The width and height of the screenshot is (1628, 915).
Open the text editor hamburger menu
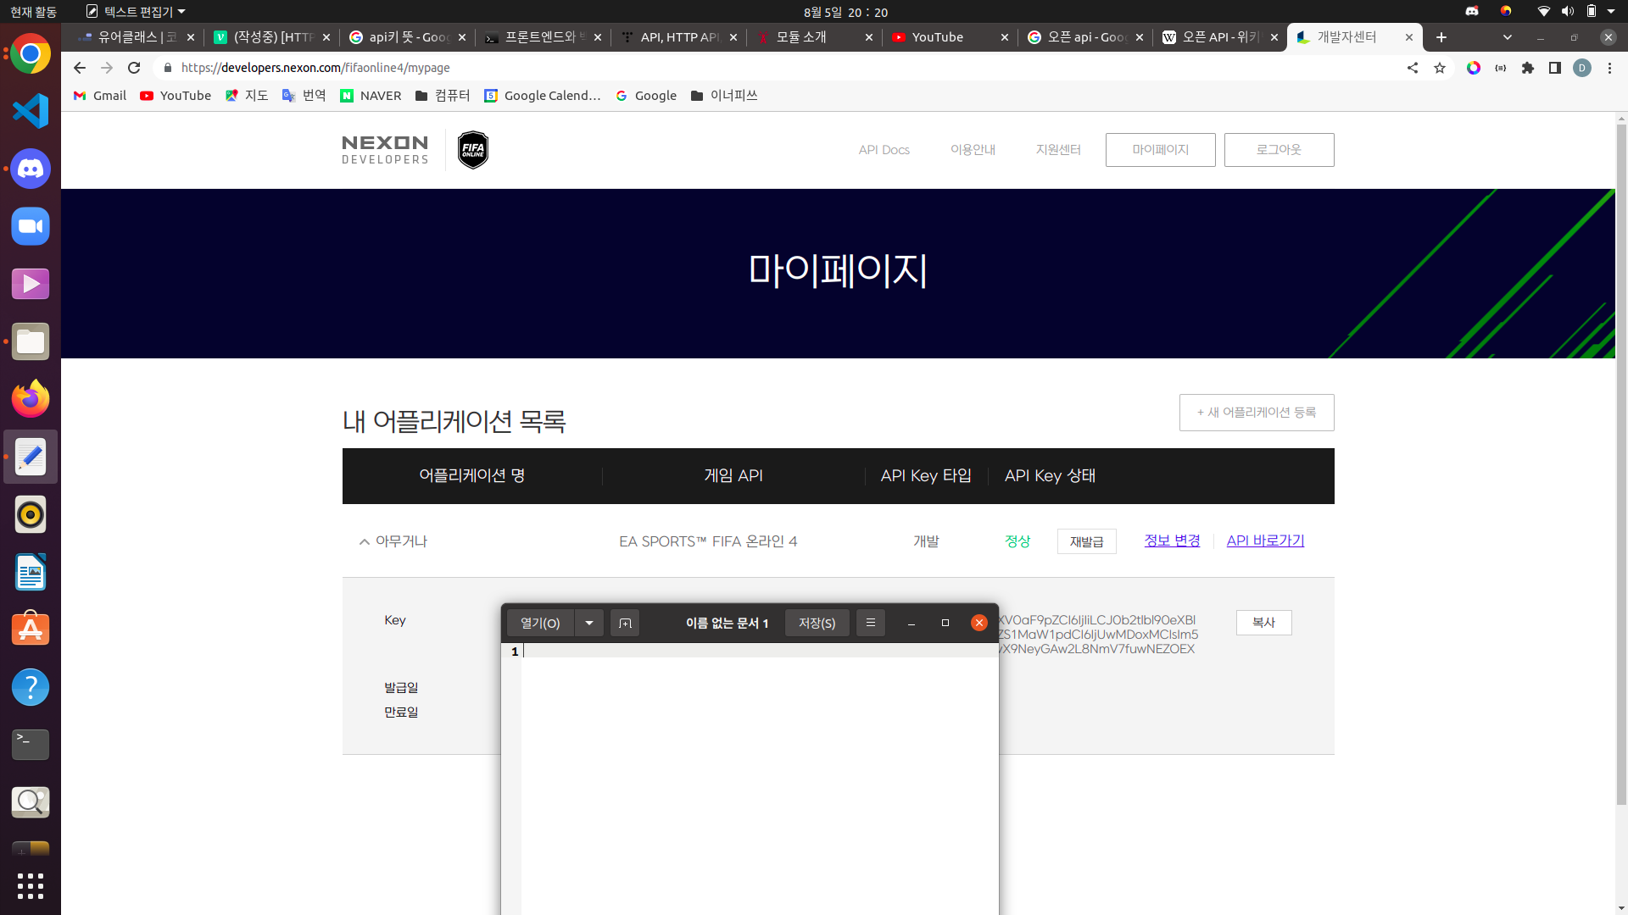871,623
